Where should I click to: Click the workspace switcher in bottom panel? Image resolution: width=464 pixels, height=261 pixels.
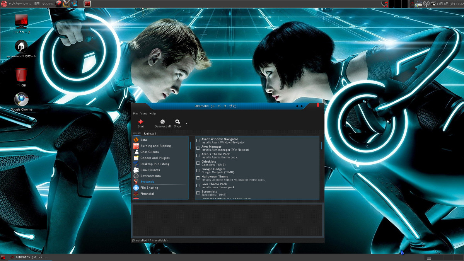click(444, 258)
